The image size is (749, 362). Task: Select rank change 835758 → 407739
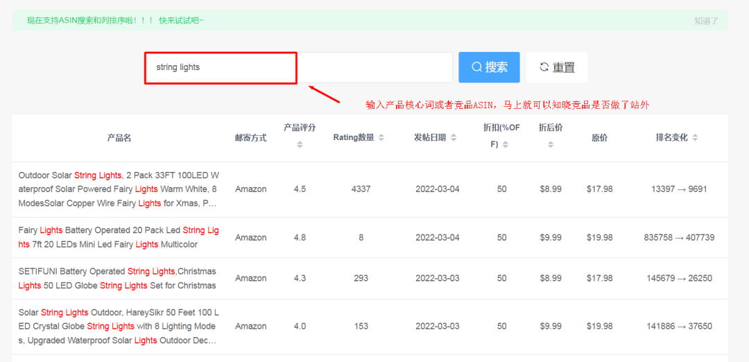coord(679,237)
